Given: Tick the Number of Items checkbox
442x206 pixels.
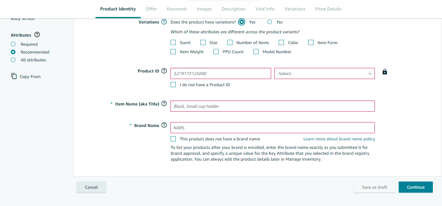Looking at the screenshot, I should 230,42.
